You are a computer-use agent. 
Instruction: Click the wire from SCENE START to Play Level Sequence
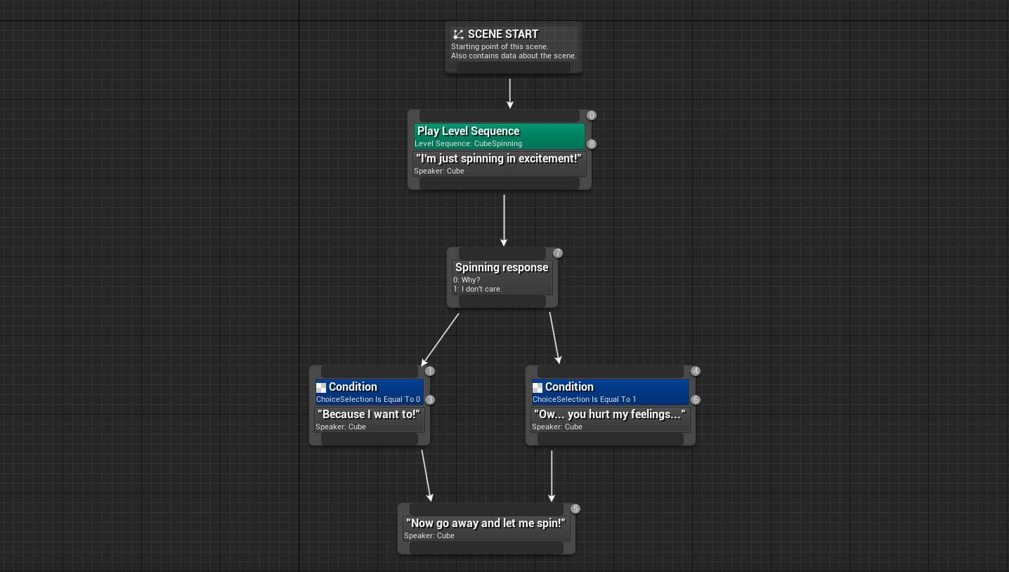click(511, 91)
